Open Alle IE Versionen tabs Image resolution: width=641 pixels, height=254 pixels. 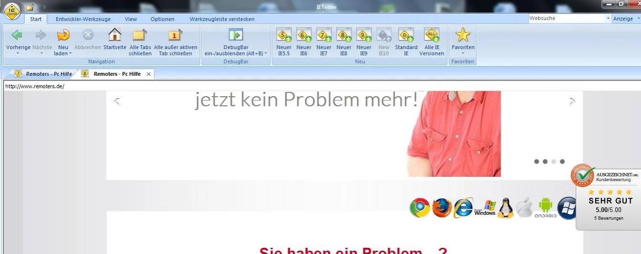tap(432, 35)
